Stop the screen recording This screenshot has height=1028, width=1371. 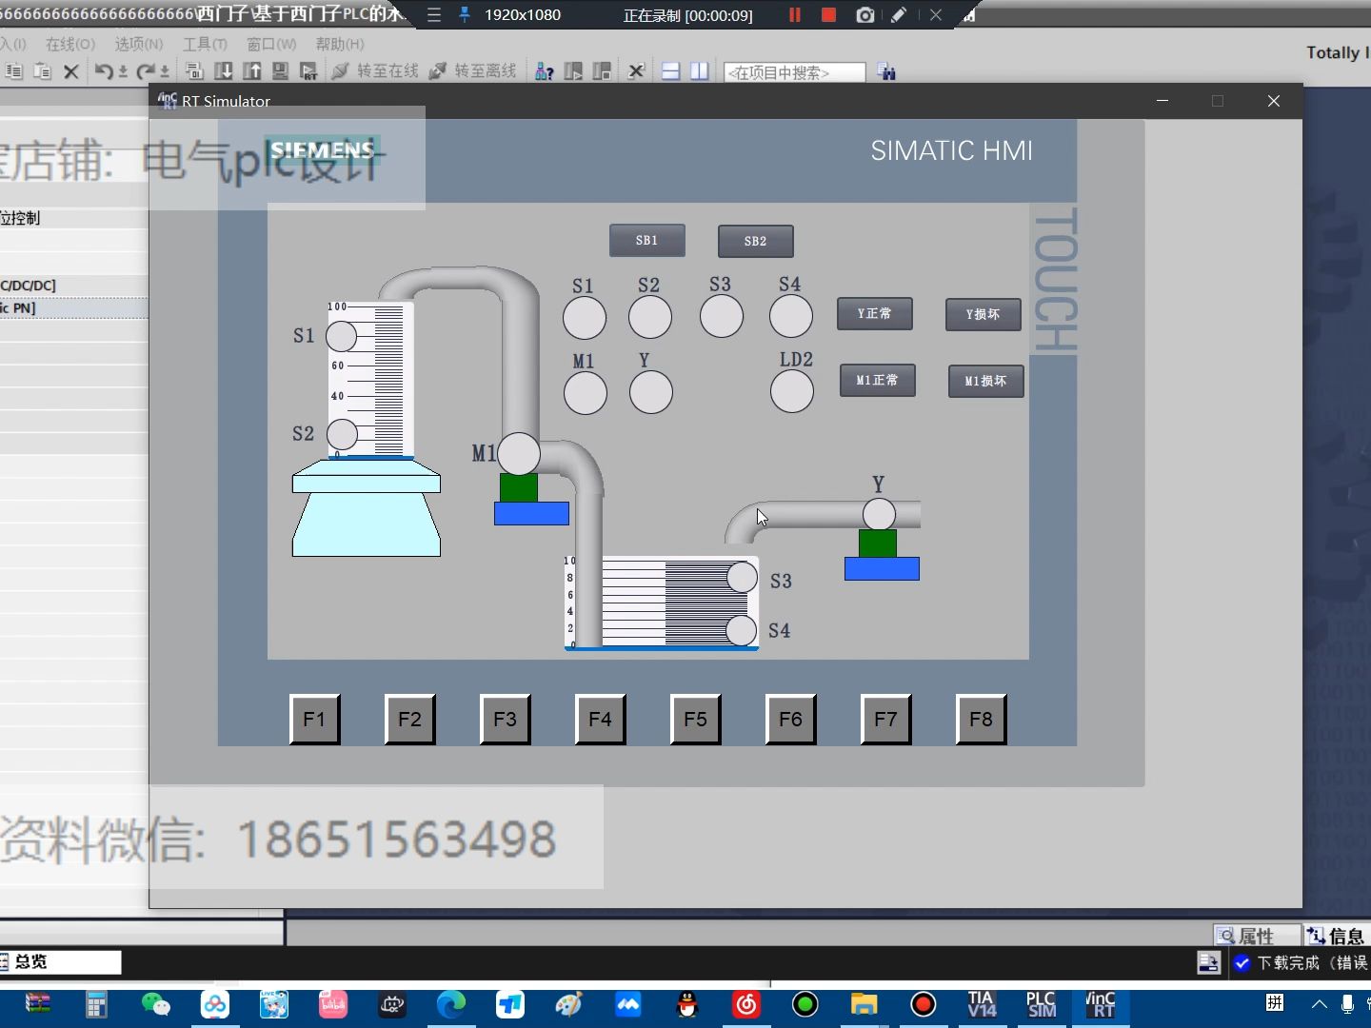pos(828,14)
